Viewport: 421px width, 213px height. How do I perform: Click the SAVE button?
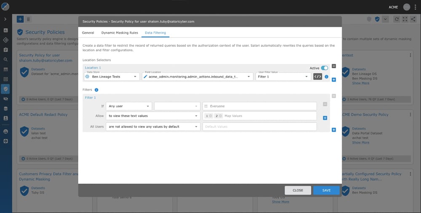326,190
